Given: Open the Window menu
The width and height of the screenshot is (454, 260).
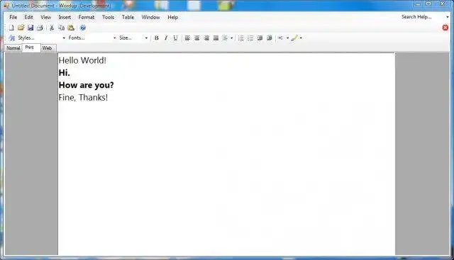Looking at the screenshot, I should [150, 17].
